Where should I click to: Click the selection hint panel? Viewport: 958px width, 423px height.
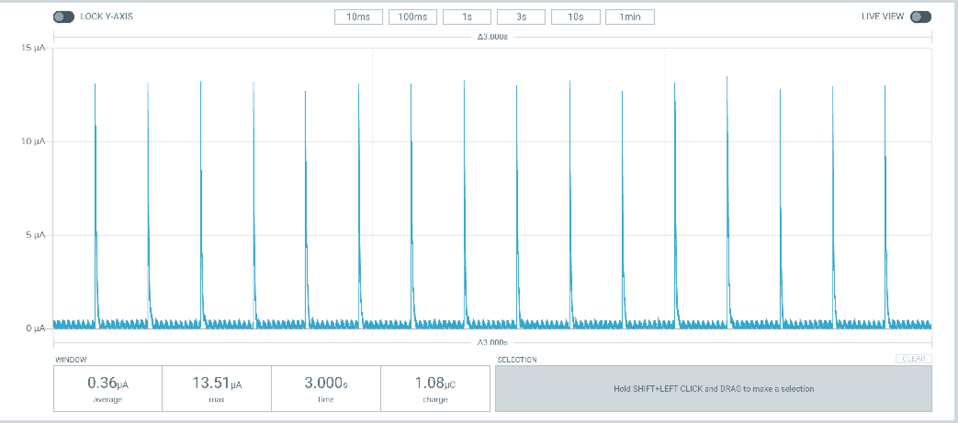click(713, 388)
